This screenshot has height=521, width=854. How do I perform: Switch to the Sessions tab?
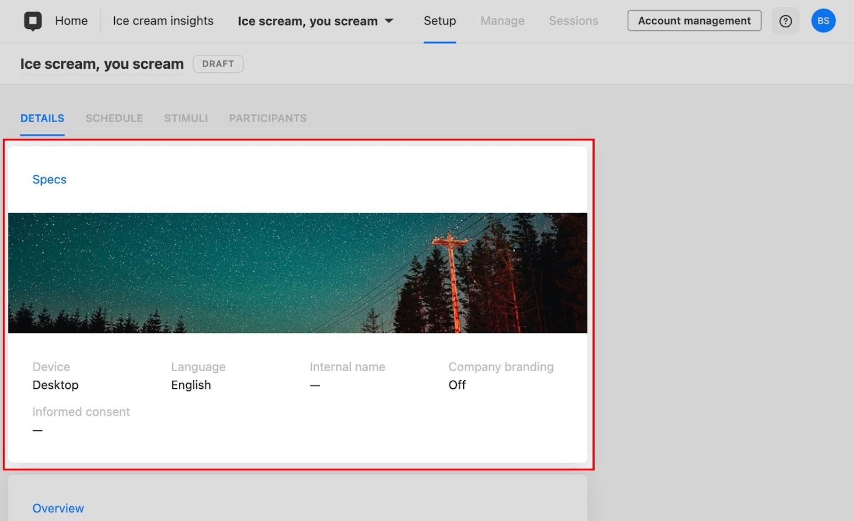573,21
